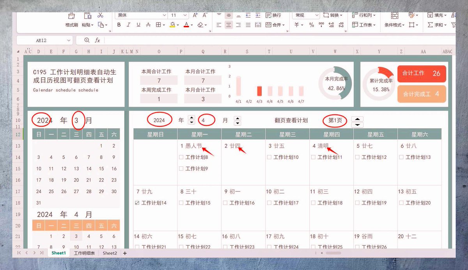This screenshot has width=468, height=270.
Task: Click the align left icon
Action: click(x=219, y=25)
